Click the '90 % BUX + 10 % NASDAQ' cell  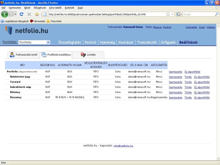[x=70, y=97]
